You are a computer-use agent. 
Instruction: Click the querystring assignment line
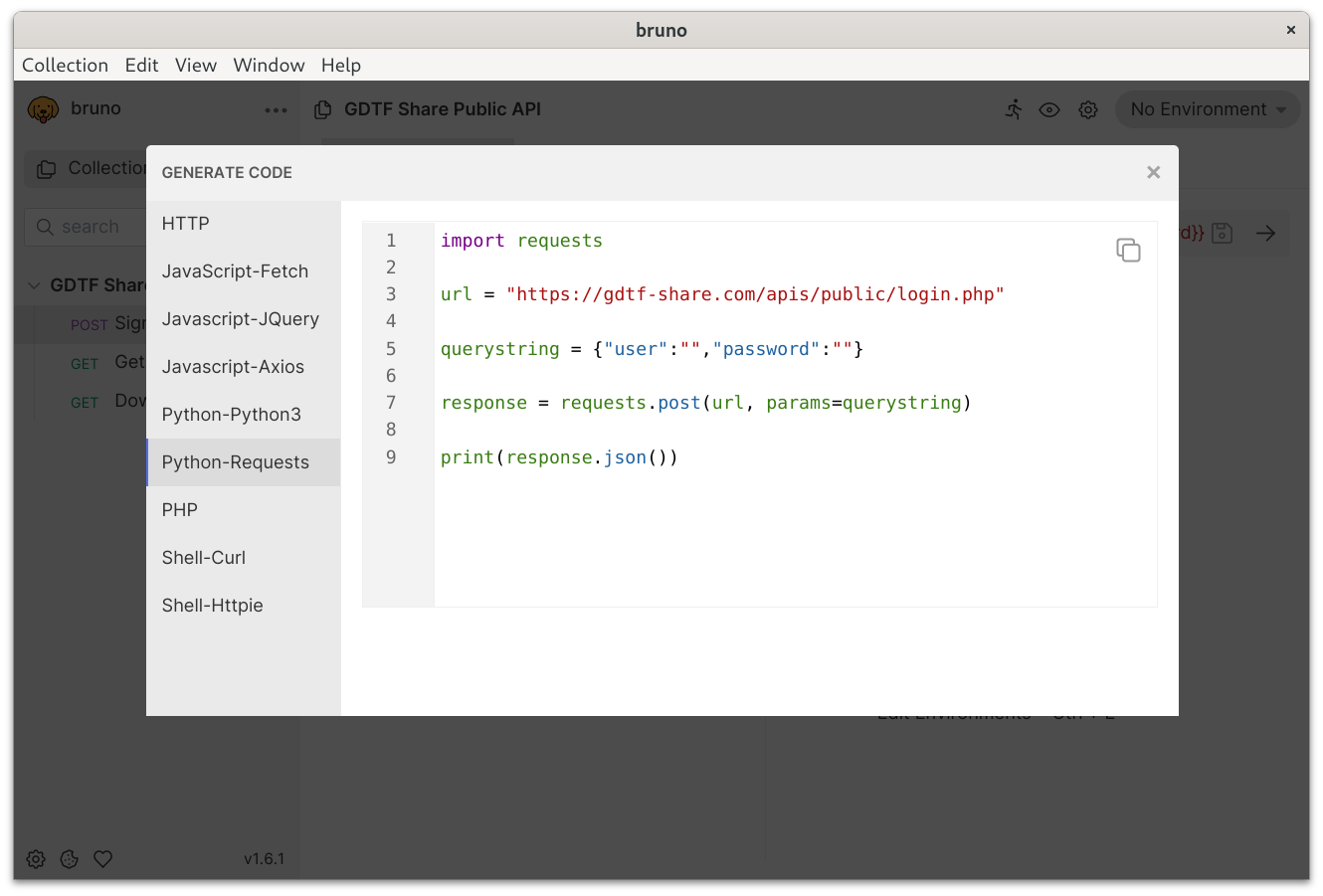tap(652, 349)
